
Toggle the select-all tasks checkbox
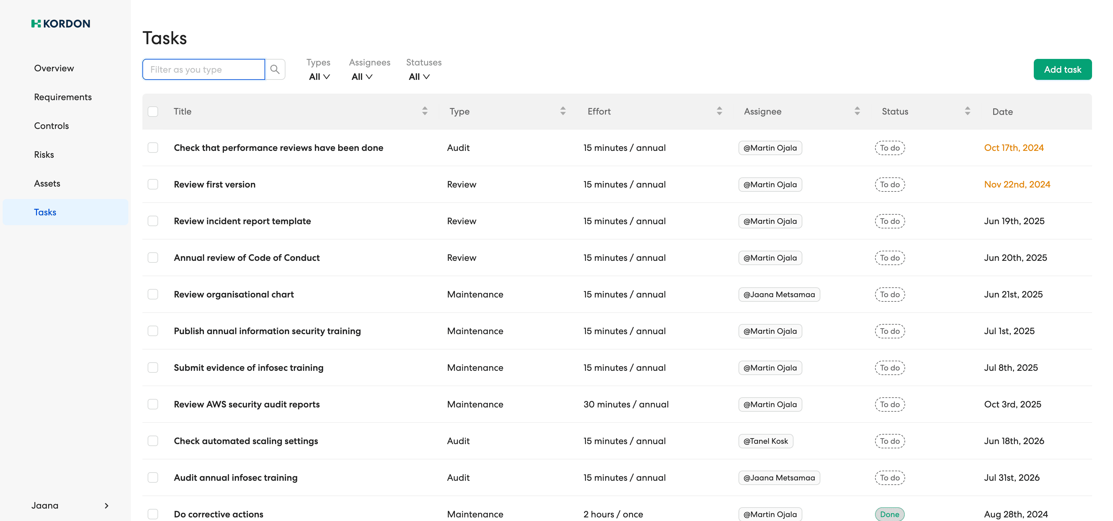pos(153,112)
